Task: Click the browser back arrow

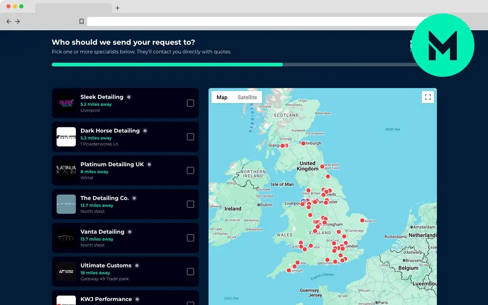Action: 9,21
